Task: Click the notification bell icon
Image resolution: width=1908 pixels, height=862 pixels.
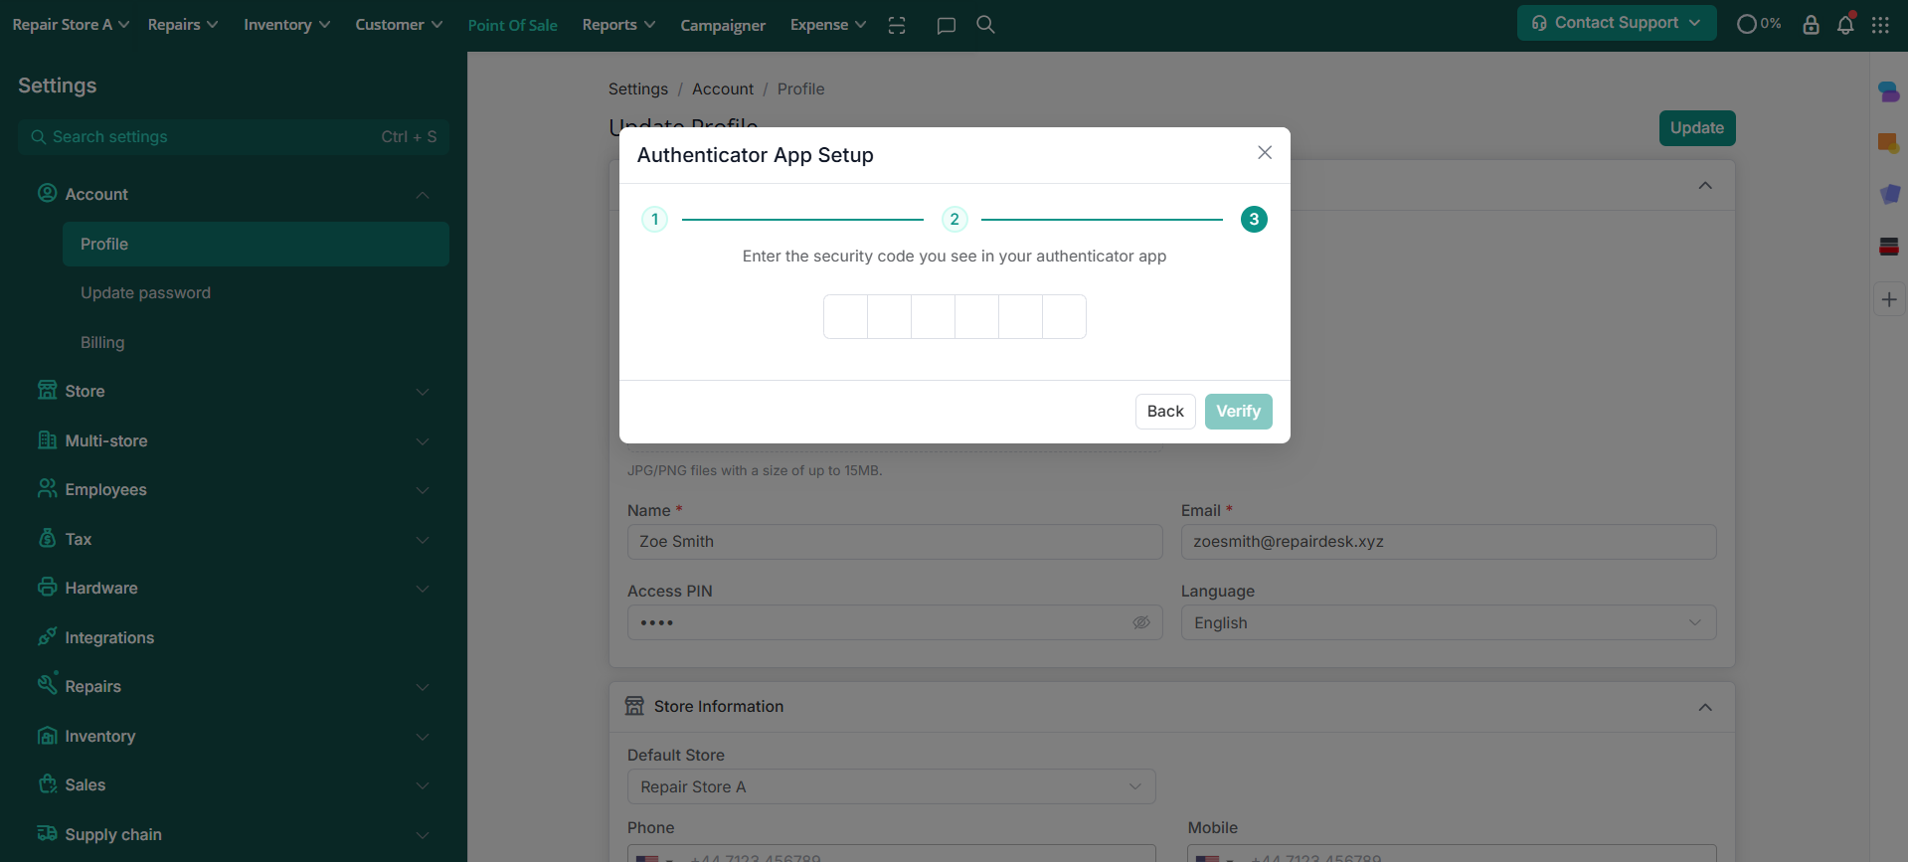Action: point(1845,25)
